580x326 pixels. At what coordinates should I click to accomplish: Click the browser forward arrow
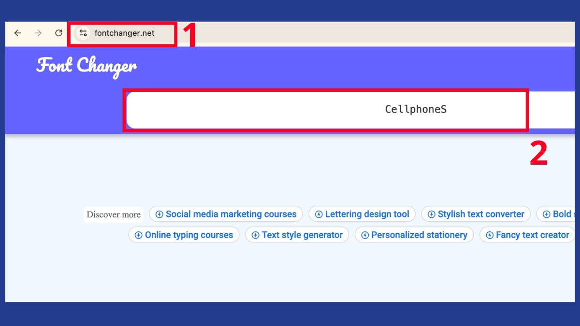[x=38, y=33]
